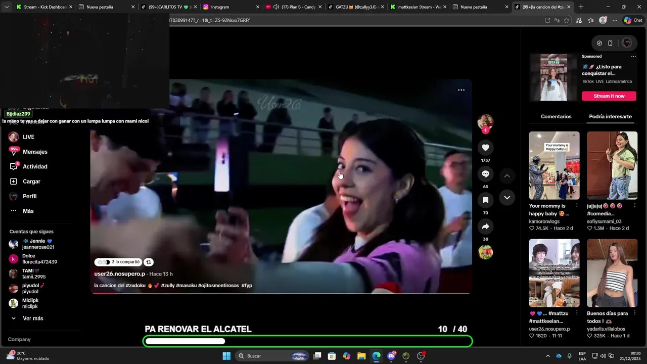The width and height of the screenshot is (647, 364).
Task: Open new browser tab plus button
Action: 581,7
